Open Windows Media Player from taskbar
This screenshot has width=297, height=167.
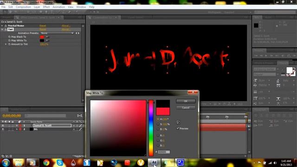click(32, 163)
